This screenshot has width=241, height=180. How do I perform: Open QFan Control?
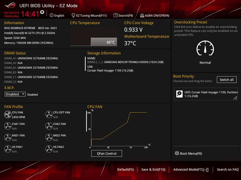(x=107, y=153)
